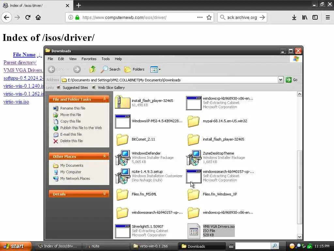
Task: Go to My Documents in Other Places
Action: pos(71,165)
